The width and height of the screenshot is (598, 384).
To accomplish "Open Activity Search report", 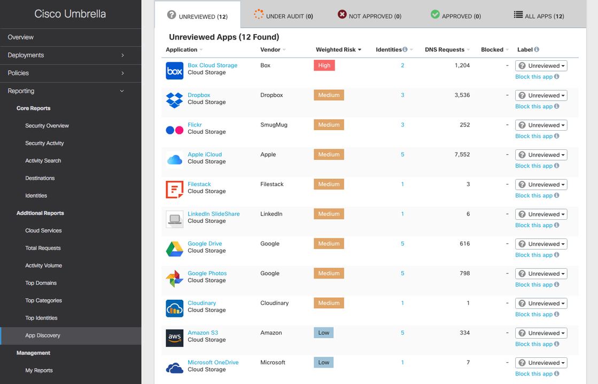I will [x=43, y=161].
